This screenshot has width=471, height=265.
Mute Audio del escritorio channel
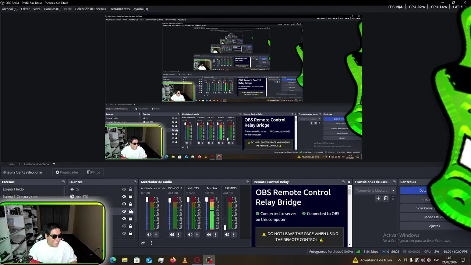pyautogui.click(x=149, y=234)
